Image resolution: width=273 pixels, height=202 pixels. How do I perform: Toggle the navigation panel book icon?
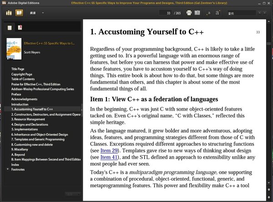tap(197, 13)
